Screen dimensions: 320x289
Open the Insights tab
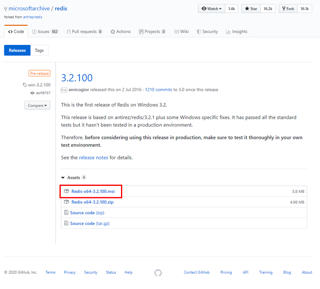click(x=236, y=32)
